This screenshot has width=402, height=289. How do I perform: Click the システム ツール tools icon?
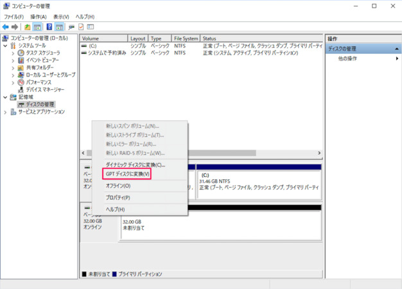(x=13, y=46)
